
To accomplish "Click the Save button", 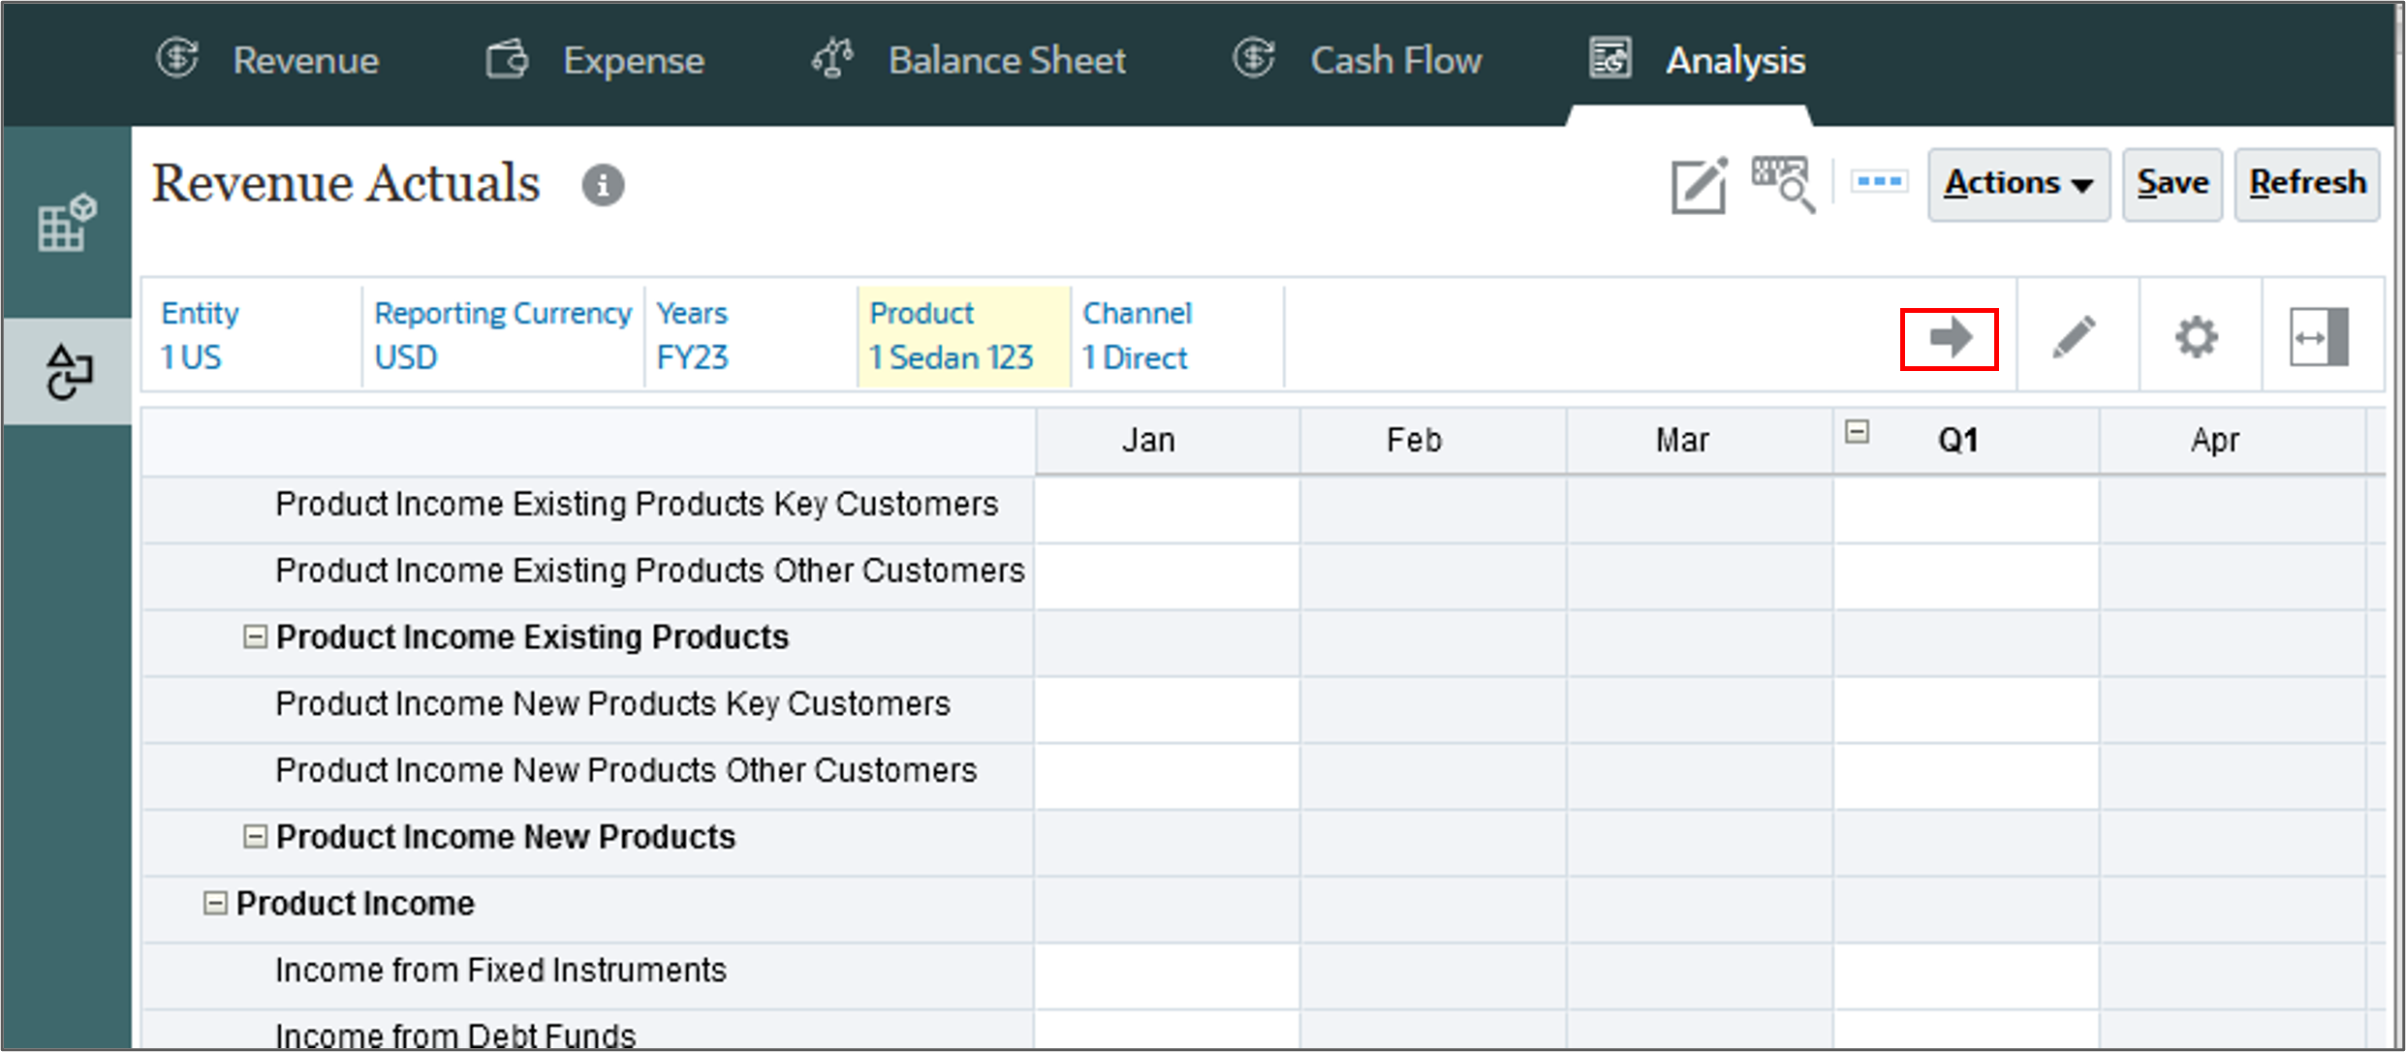I will 2172,184.
